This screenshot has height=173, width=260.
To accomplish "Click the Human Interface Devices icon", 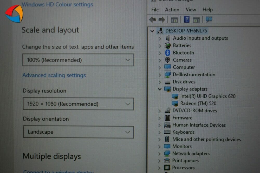I will (x=167, y=125).
